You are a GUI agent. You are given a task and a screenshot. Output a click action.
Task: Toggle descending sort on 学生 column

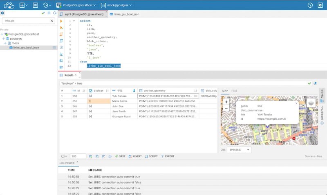134,91
